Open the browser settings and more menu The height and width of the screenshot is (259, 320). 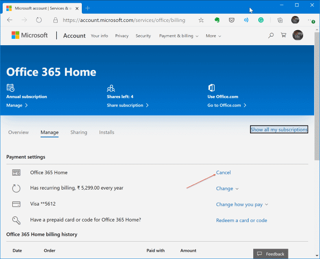(x=311, y=21)
